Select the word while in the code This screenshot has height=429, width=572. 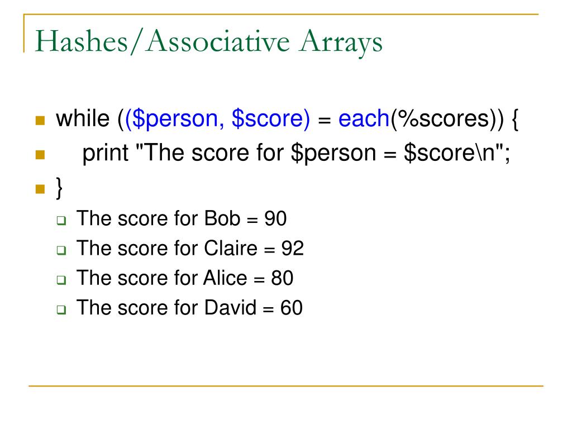[x=83, y=118]
